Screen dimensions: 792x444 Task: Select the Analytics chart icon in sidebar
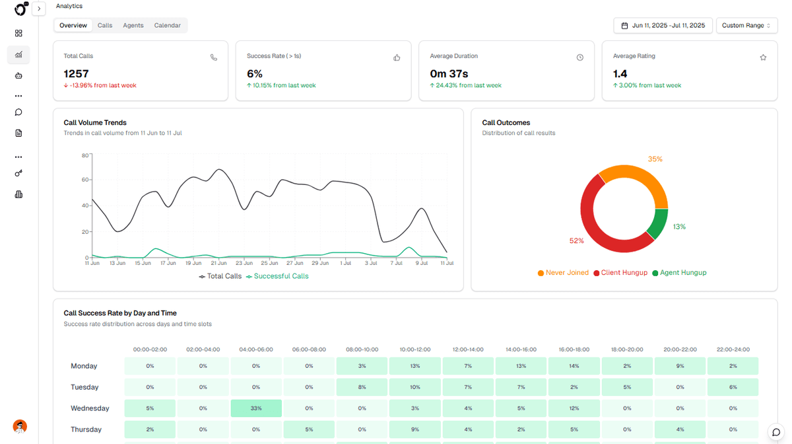pyautogui.click(x=18, y=55)
